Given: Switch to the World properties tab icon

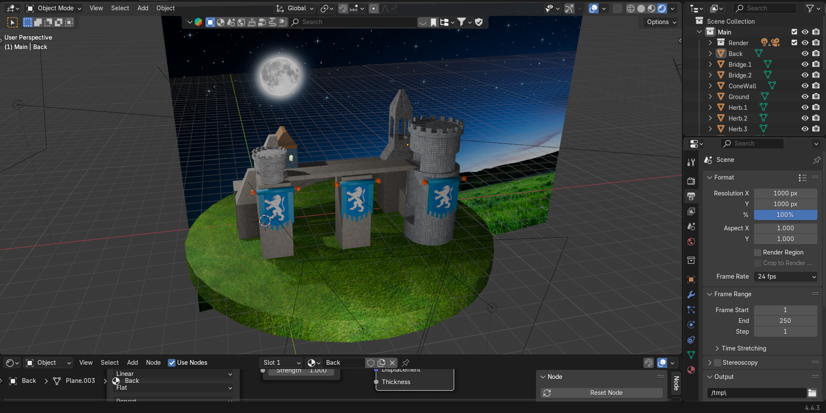Looking at the screenshot, I should (691, 242).
